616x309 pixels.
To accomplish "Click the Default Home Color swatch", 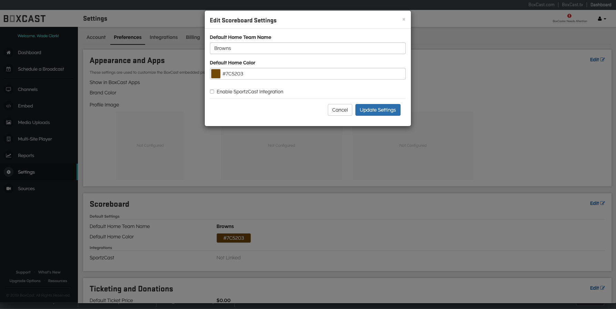I will (x=216, y=74).
